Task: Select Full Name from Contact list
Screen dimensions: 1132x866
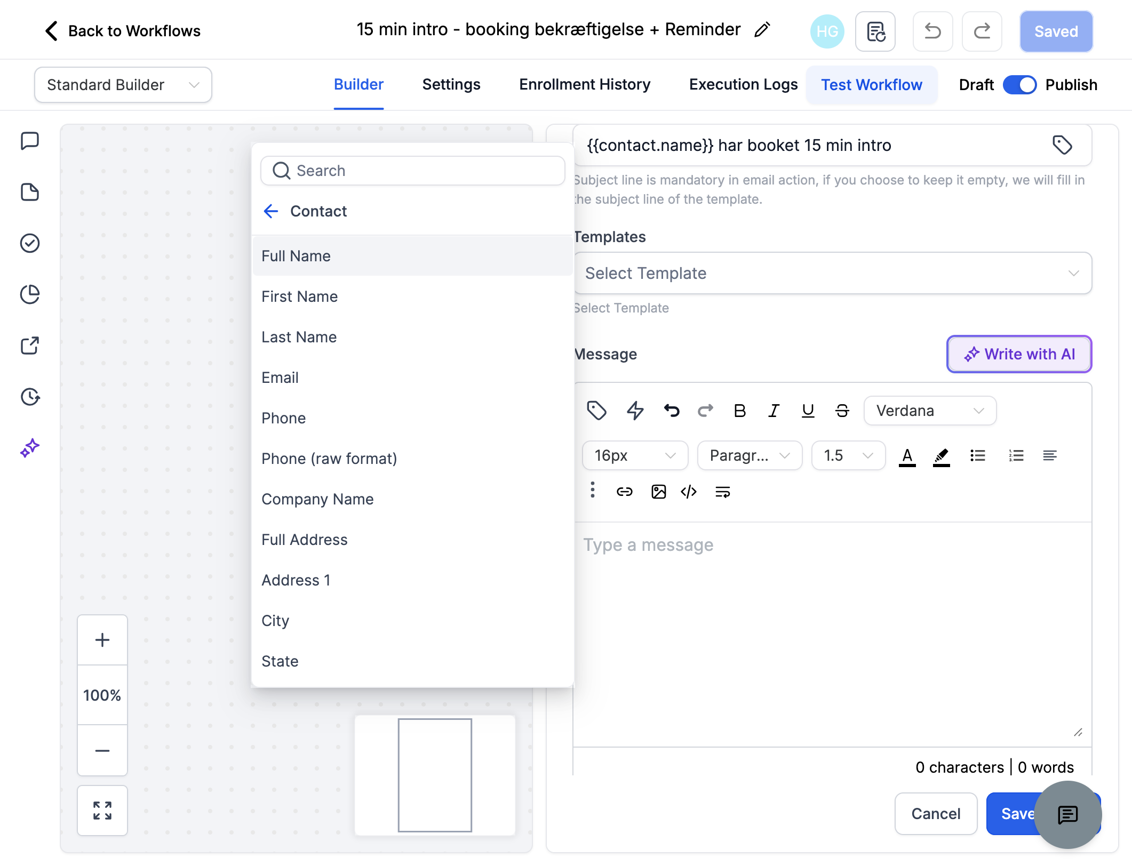Action: [x=412, y=256]
